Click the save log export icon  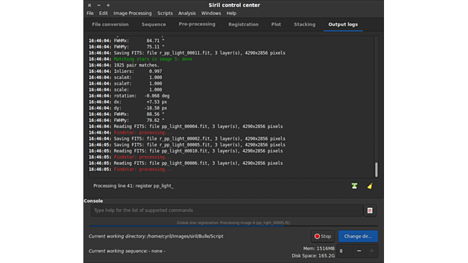[x=354, y=186]
